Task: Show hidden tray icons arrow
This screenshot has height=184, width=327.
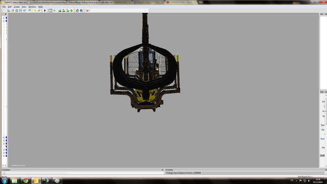Action: 296,181
